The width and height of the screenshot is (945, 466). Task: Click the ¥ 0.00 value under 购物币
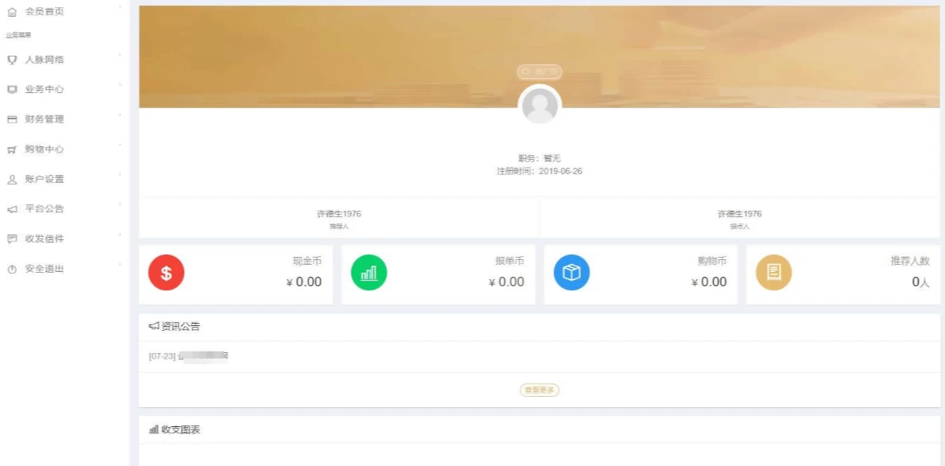[709, 282]
